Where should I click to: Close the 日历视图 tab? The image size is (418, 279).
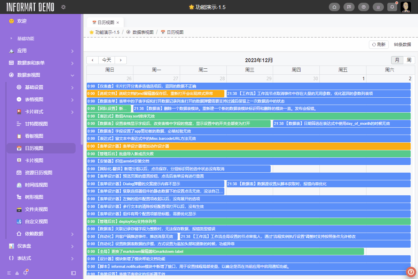(118, 23)
